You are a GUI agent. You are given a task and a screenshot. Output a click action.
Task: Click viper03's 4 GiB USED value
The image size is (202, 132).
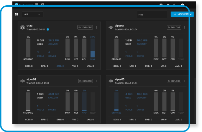click(x=129, y=94)
